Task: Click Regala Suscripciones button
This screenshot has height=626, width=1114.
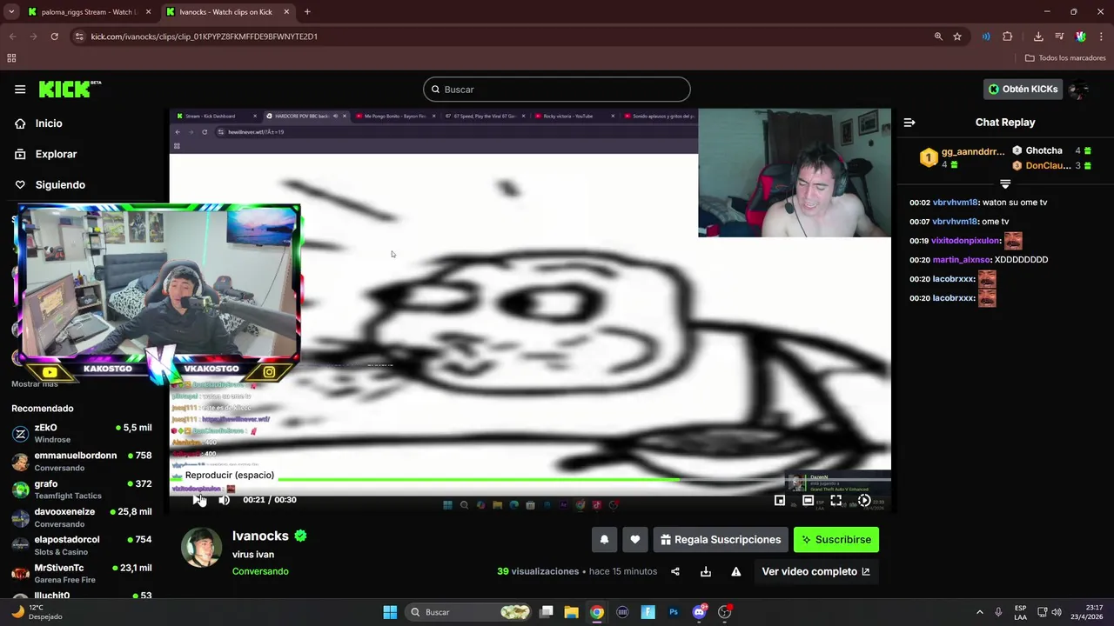Action: pos(721,540)
